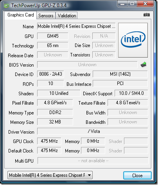Image resolution: width=158 pixels, height=185 pixels.
Task: Click the GPU Clock field 475 MHz
Action: coord(49,141)
